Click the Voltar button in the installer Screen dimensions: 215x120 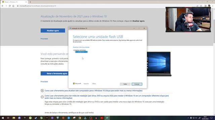125,84
